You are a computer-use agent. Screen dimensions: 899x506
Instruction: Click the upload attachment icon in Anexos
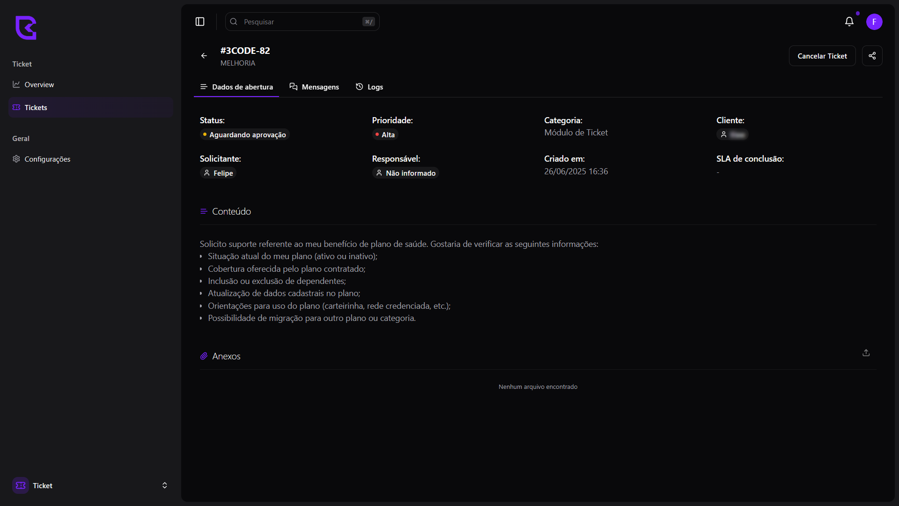(x=866, y=353)
